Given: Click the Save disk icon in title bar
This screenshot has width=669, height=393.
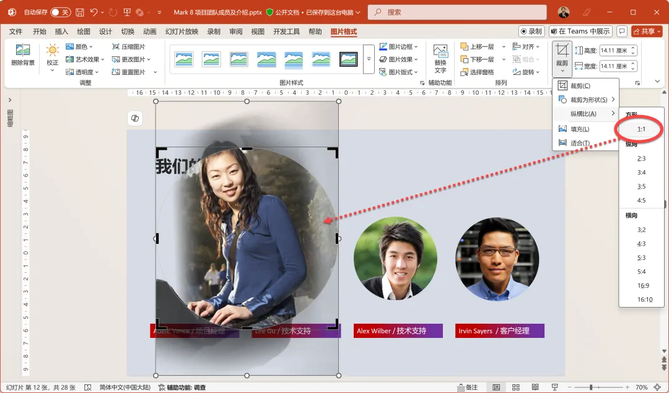Looking at the screenshot, I should 80,12.
